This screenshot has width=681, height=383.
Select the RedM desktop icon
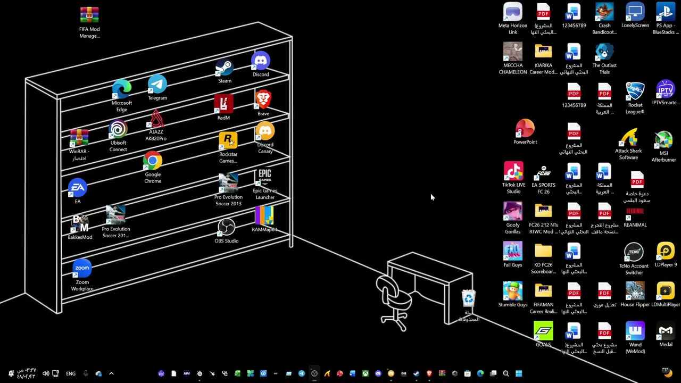(x=223, y=108)
